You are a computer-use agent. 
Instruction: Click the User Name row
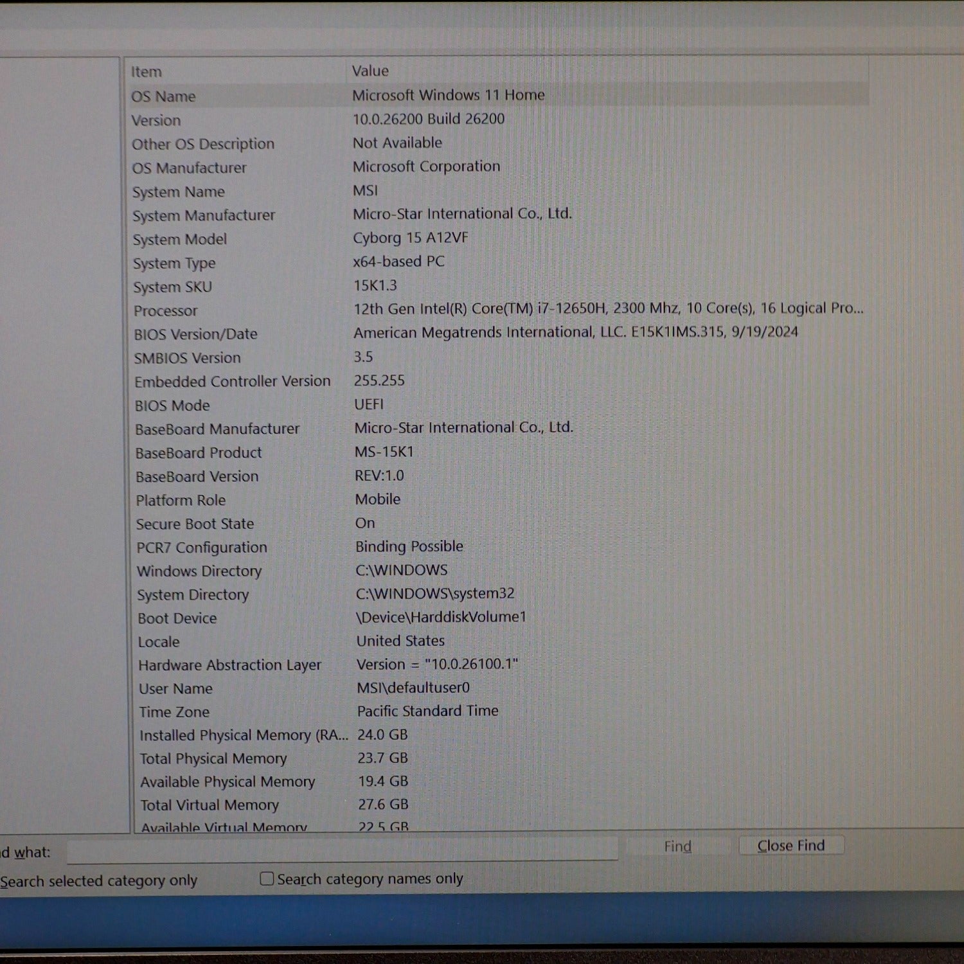(x=175, y=689)
